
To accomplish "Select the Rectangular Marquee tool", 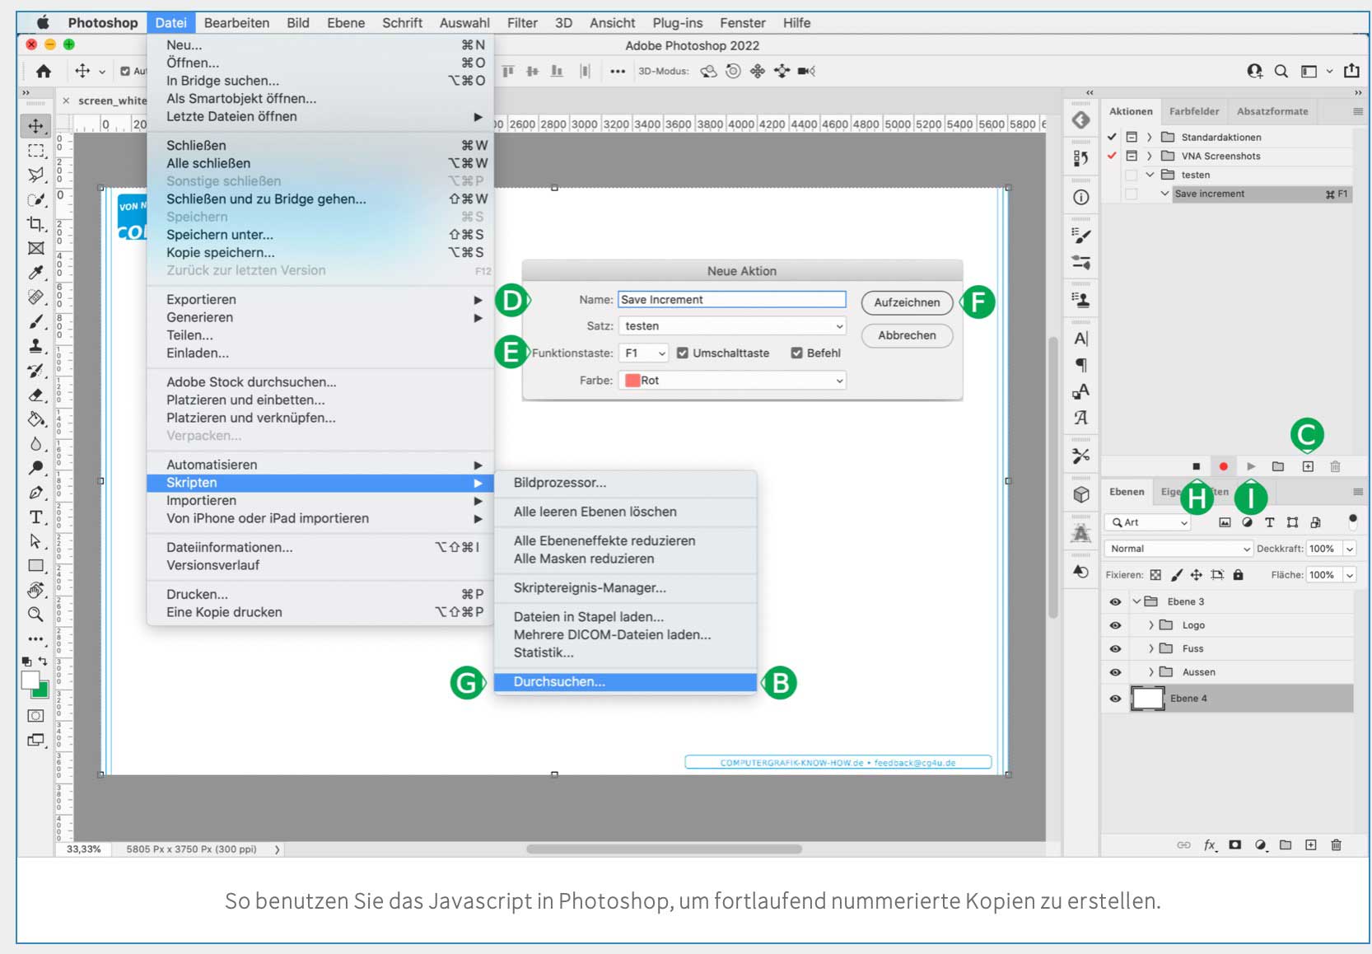I will 35,151.
